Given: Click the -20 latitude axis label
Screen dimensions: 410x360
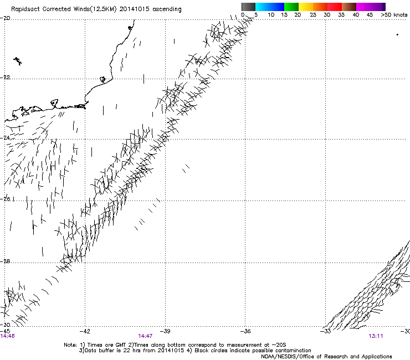Looking at the screenshot, I should point(5,18).
